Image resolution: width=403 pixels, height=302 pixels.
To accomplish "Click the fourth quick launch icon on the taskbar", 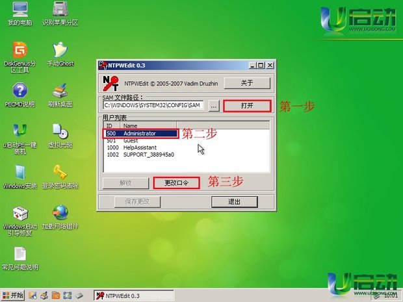I will click(x=68, y=296).
